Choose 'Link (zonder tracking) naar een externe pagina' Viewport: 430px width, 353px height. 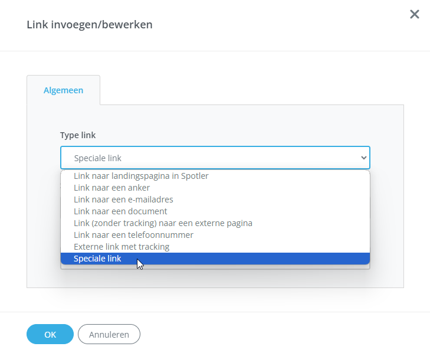click(x=163, y=223)
